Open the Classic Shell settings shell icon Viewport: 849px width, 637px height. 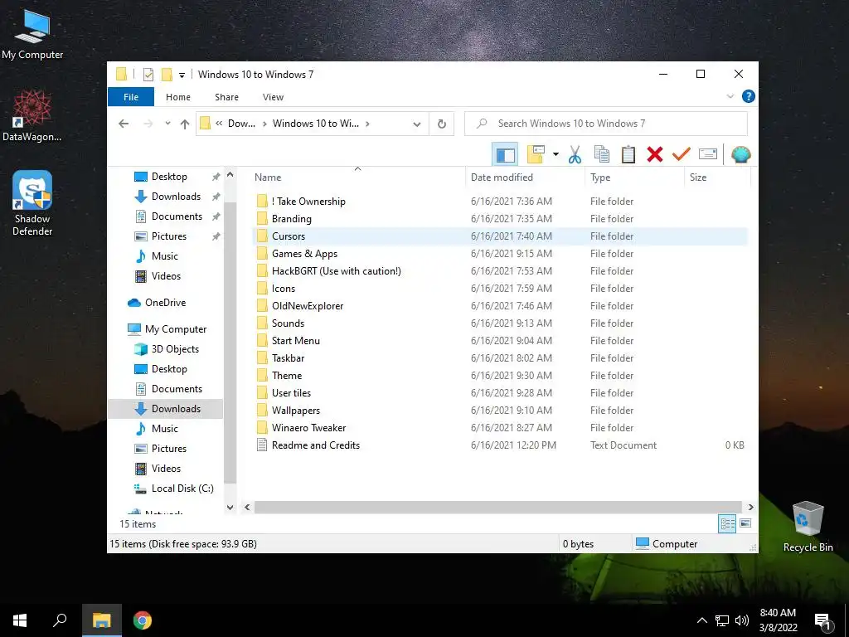pyautogui.click(x=740, y=155)
